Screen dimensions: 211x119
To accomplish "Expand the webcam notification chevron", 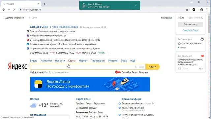I will (x=135, y=5).
